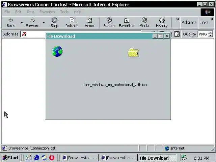Go to the Home page icon
Viewport: 216px width, 162px height.
tap(89, 23)
